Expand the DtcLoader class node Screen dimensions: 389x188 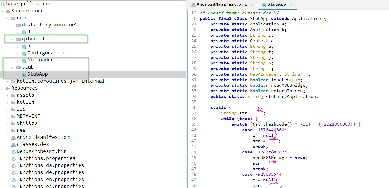click(x=18, y=60)
